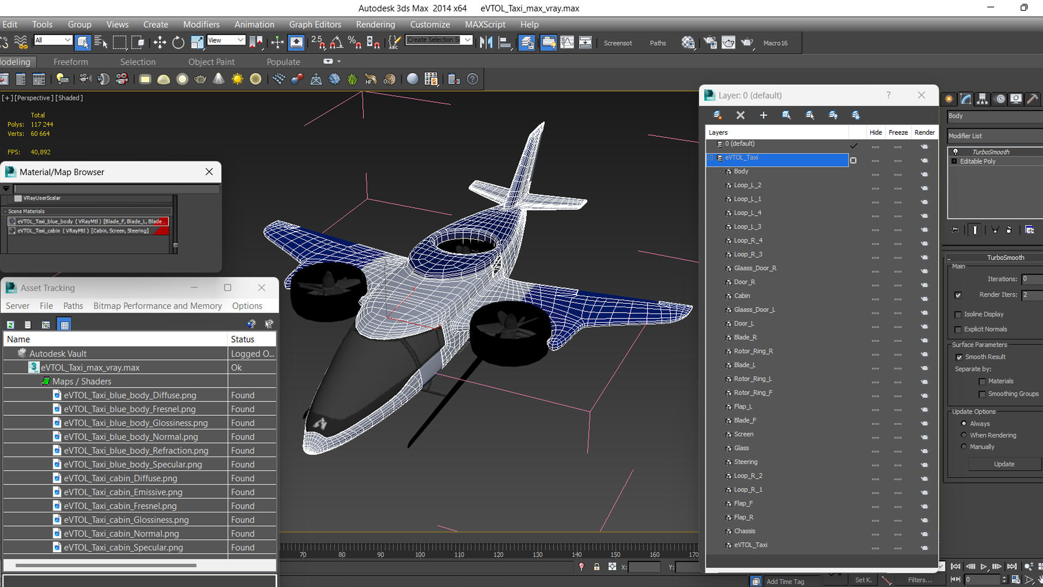The width and height of the screenshot is (1043, 587).
Task: Toggle TurboSmooth modifier lightbulb on/off
Action: pos(956,152)
